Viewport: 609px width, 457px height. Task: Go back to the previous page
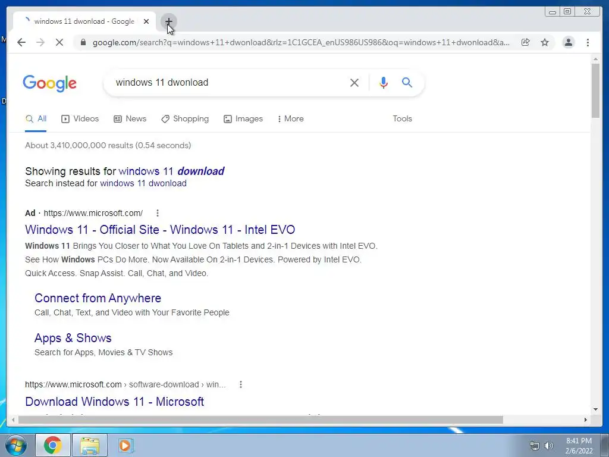tap(21, 42)
